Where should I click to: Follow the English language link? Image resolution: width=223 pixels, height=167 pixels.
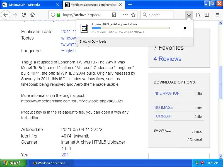68,51
